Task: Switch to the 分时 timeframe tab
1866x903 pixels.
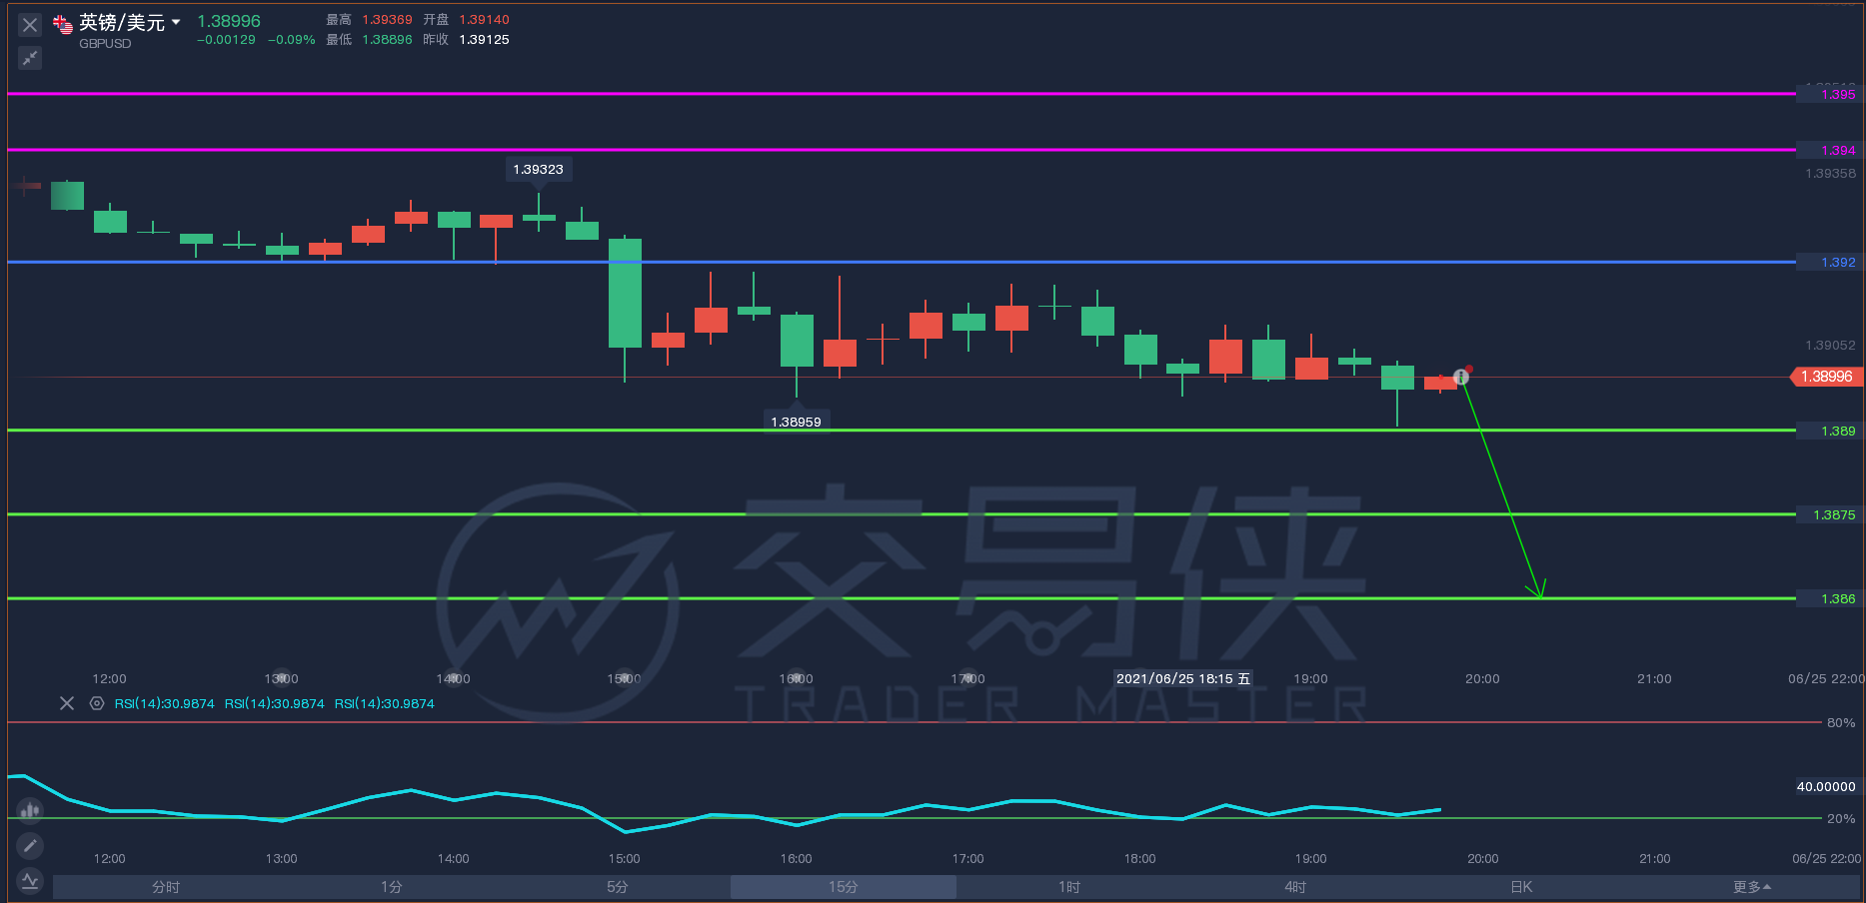Action: click(x=166, y=887)
